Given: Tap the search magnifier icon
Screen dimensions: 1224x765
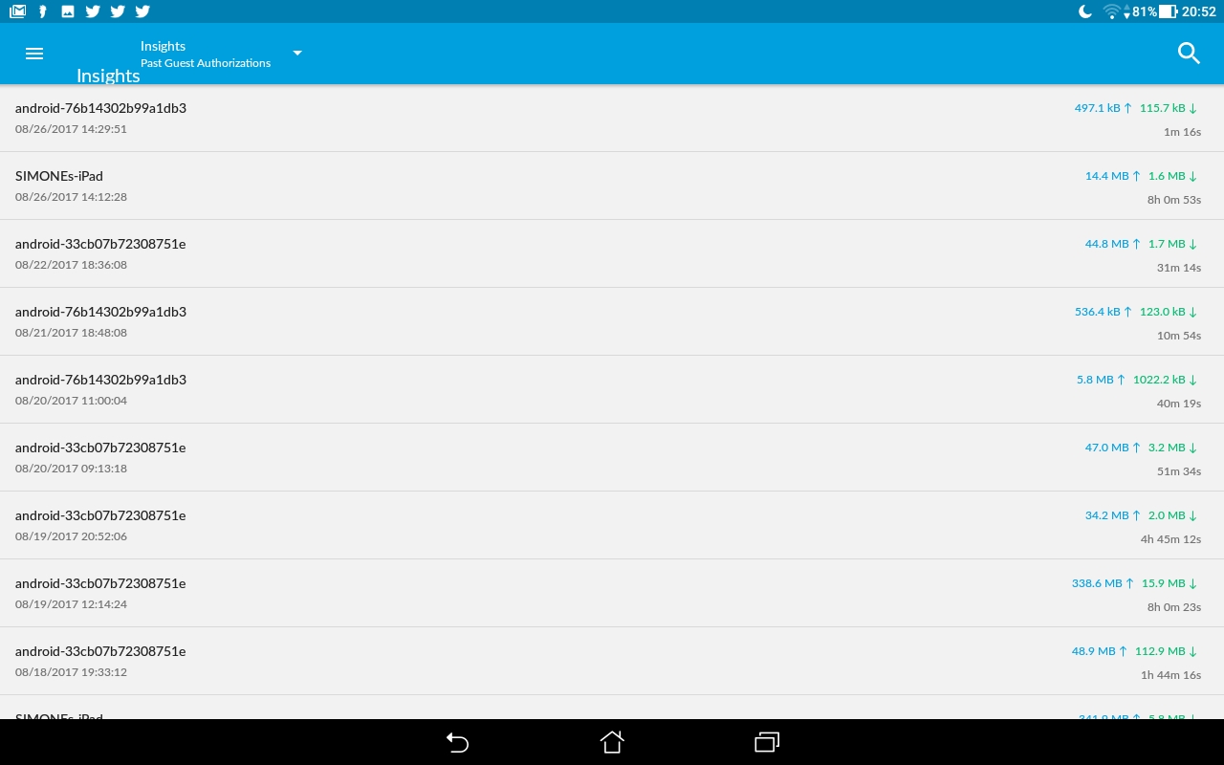Looking at the screenshot, I should (x=1189, y=54).
